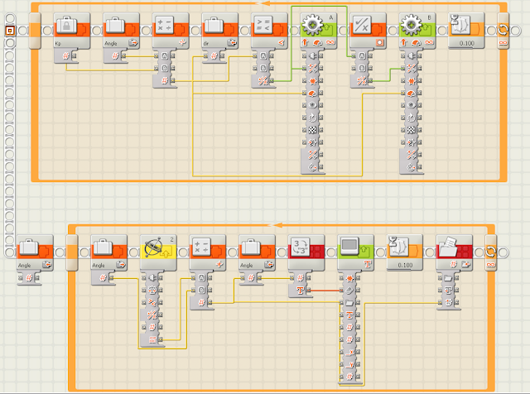Select the Kp variable block
This screenshot has width=530, height=394.
(x=72, y=31)
